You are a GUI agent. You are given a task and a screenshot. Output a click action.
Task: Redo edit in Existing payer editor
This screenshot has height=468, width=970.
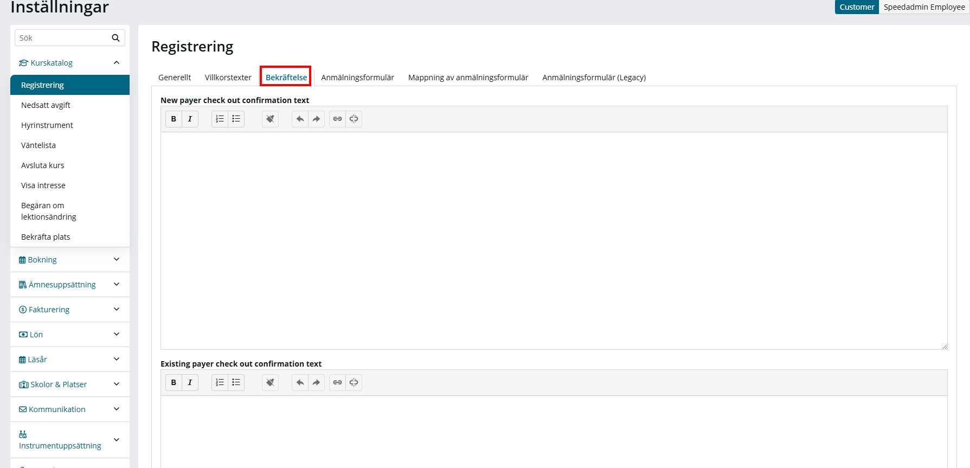pos(316,382)
